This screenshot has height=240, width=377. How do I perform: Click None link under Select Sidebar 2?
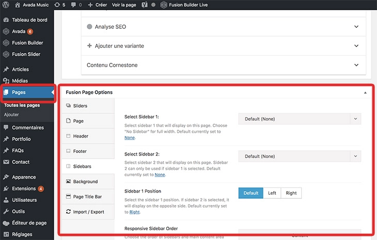point(160,175)
